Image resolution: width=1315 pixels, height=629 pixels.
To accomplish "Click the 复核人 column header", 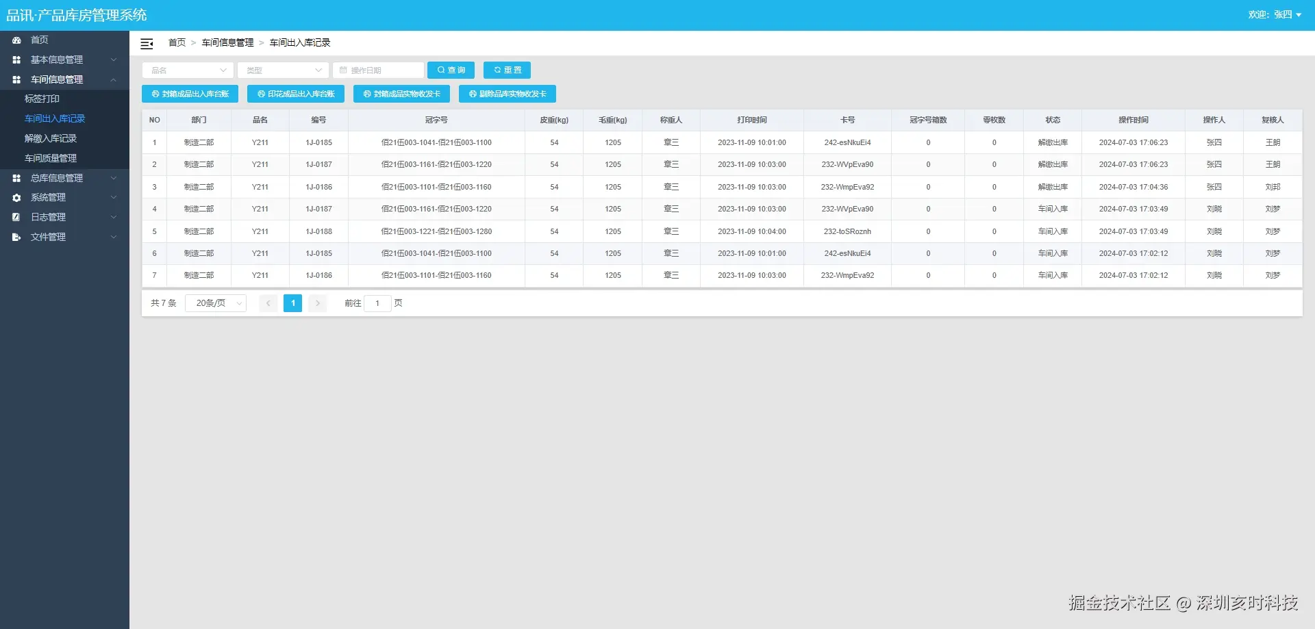I will pyautogui.click(x=1273, y=120).
